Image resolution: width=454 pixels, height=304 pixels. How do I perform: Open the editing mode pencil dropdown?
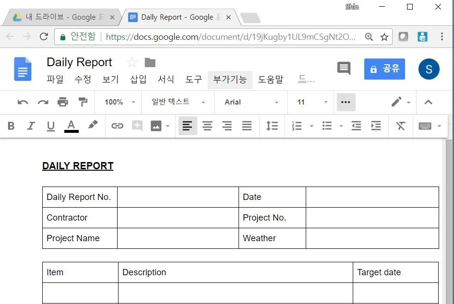tap(401, 102)
